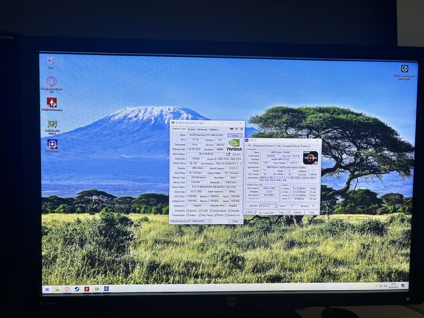This screenshot has height=318, width=424.
Task: Switch to the Memory tab in CPU-Z
Action: coord(270,146)
